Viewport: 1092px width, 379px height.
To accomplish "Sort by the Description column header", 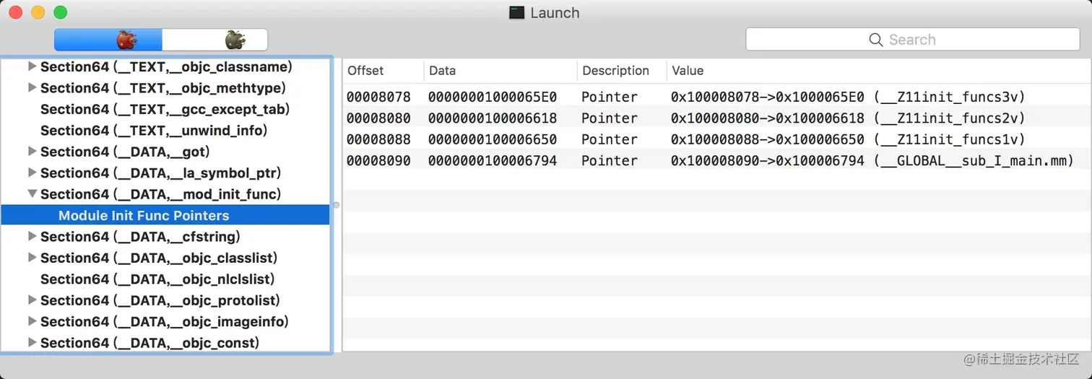I will click(621, 71).
